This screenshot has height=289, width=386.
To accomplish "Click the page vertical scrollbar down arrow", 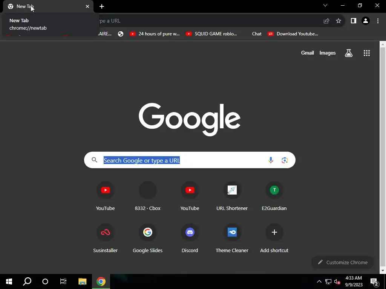I will 383,271.
